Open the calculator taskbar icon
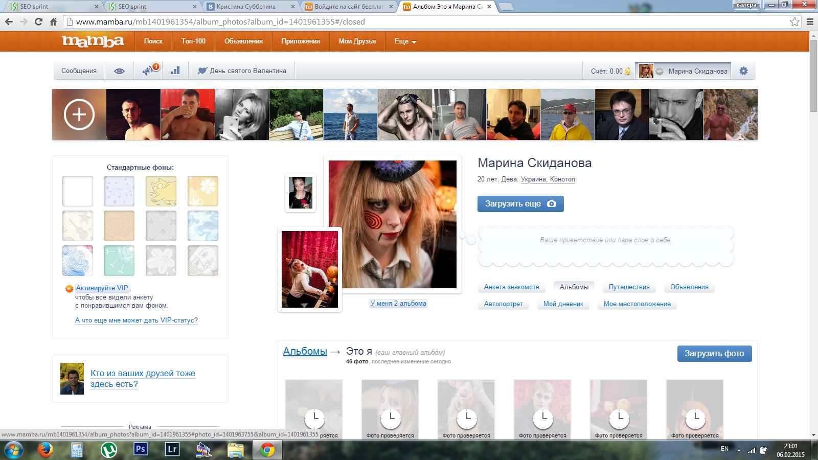Viewport: 818px width, 460px height. (77, 450)
